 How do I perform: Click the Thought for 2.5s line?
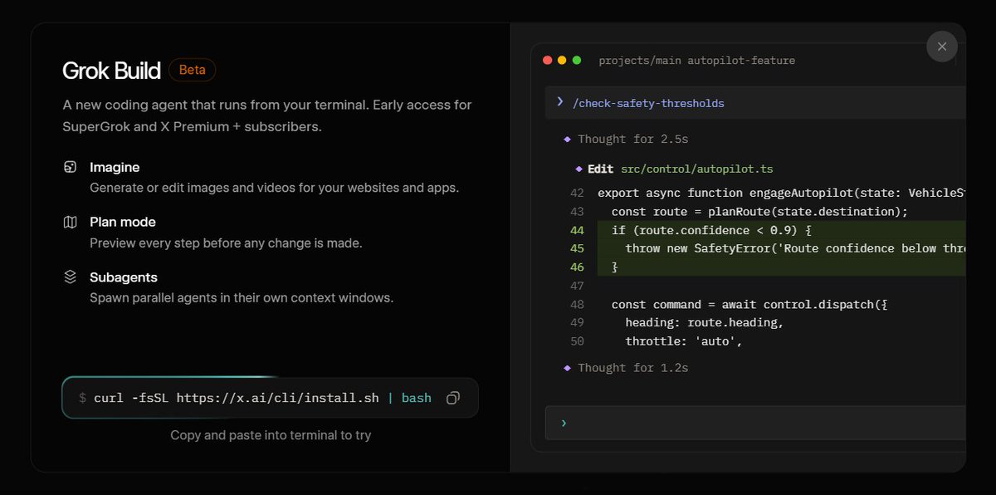(x=632, y=139)
